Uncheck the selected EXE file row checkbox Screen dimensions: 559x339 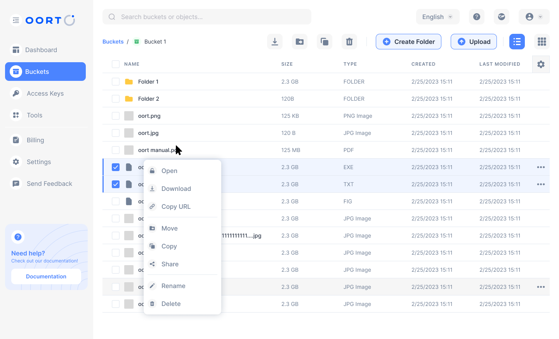pyautogui.click(x=116, y=167)
